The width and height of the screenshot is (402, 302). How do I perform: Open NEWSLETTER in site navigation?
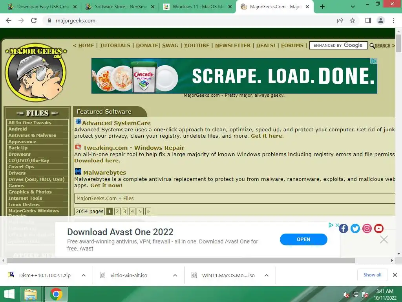coord(232,46)
